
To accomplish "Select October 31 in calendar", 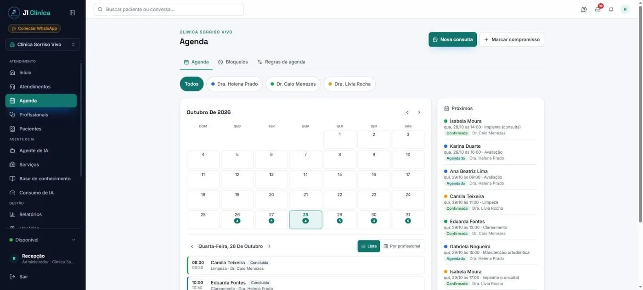I will (408, 220).
